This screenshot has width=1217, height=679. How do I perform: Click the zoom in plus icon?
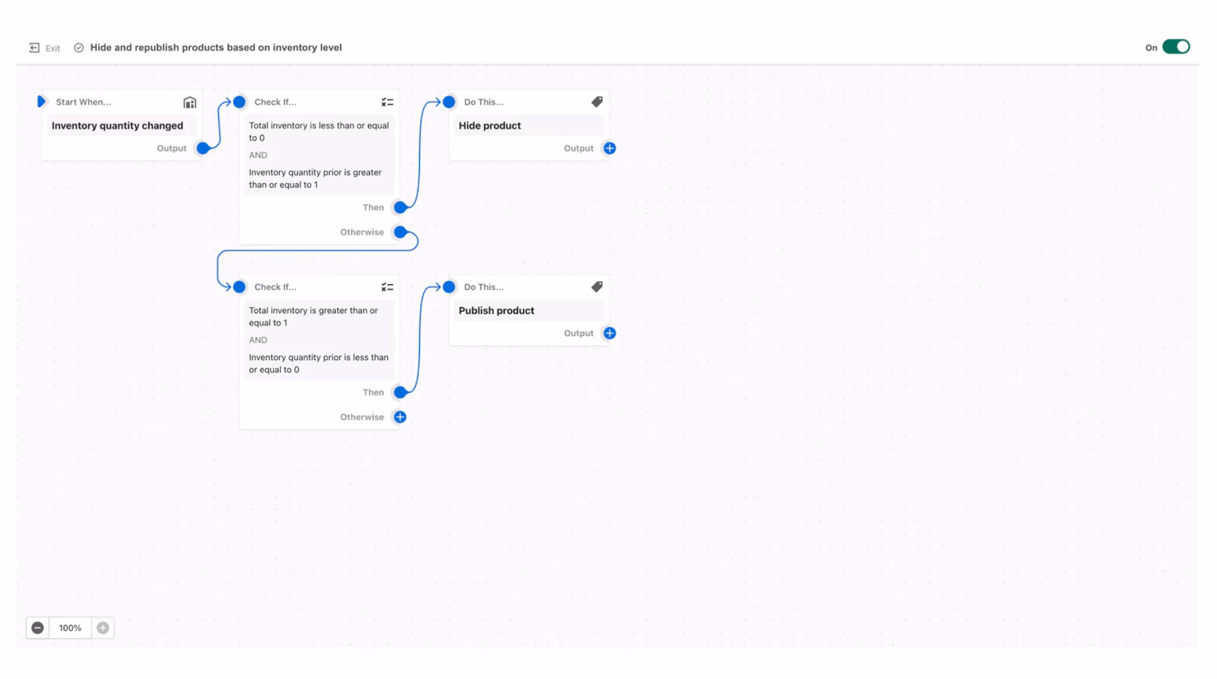click(x=102, y=628)
